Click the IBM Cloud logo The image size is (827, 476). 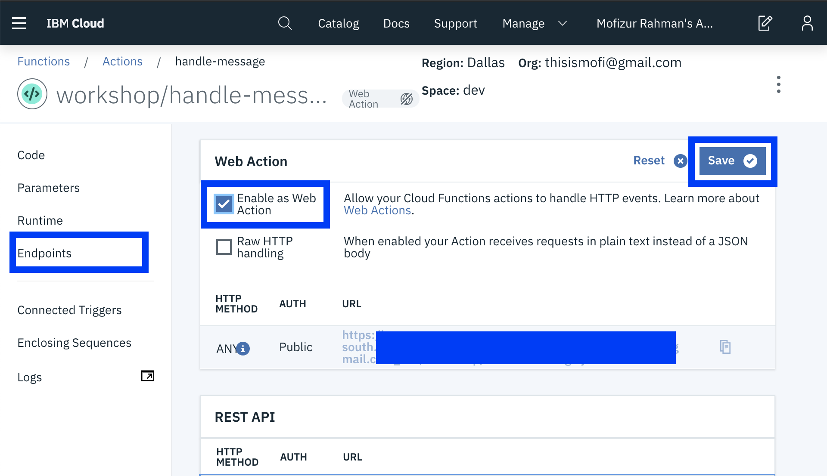click(x=75, y=23)
